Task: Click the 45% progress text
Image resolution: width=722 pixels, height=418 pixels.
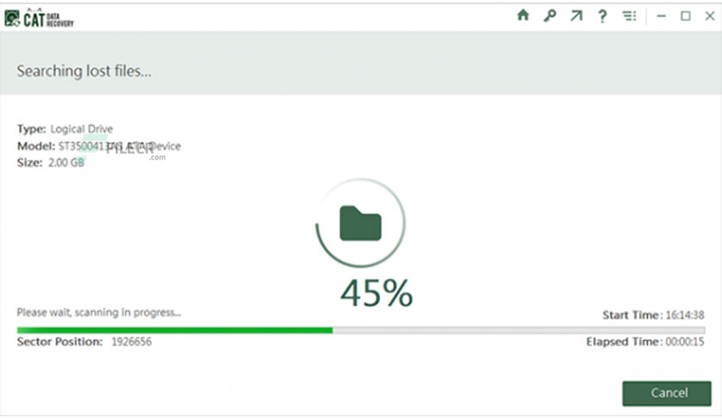Action: coord(377,293)
